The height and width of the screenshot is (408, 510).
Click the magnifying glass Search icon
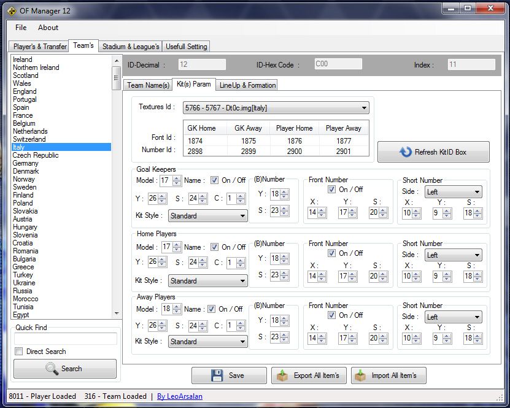tap(52, 369)
